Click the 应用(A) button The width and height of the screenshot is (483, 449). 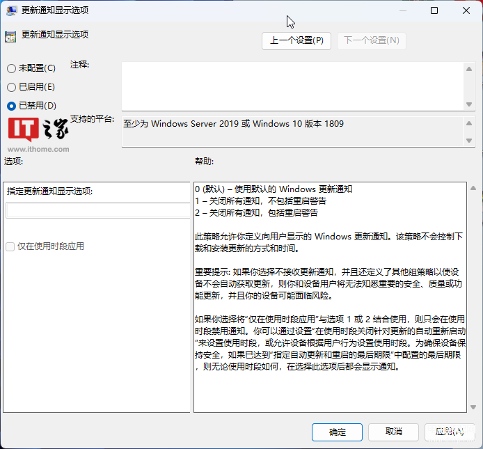click(450, 432)
